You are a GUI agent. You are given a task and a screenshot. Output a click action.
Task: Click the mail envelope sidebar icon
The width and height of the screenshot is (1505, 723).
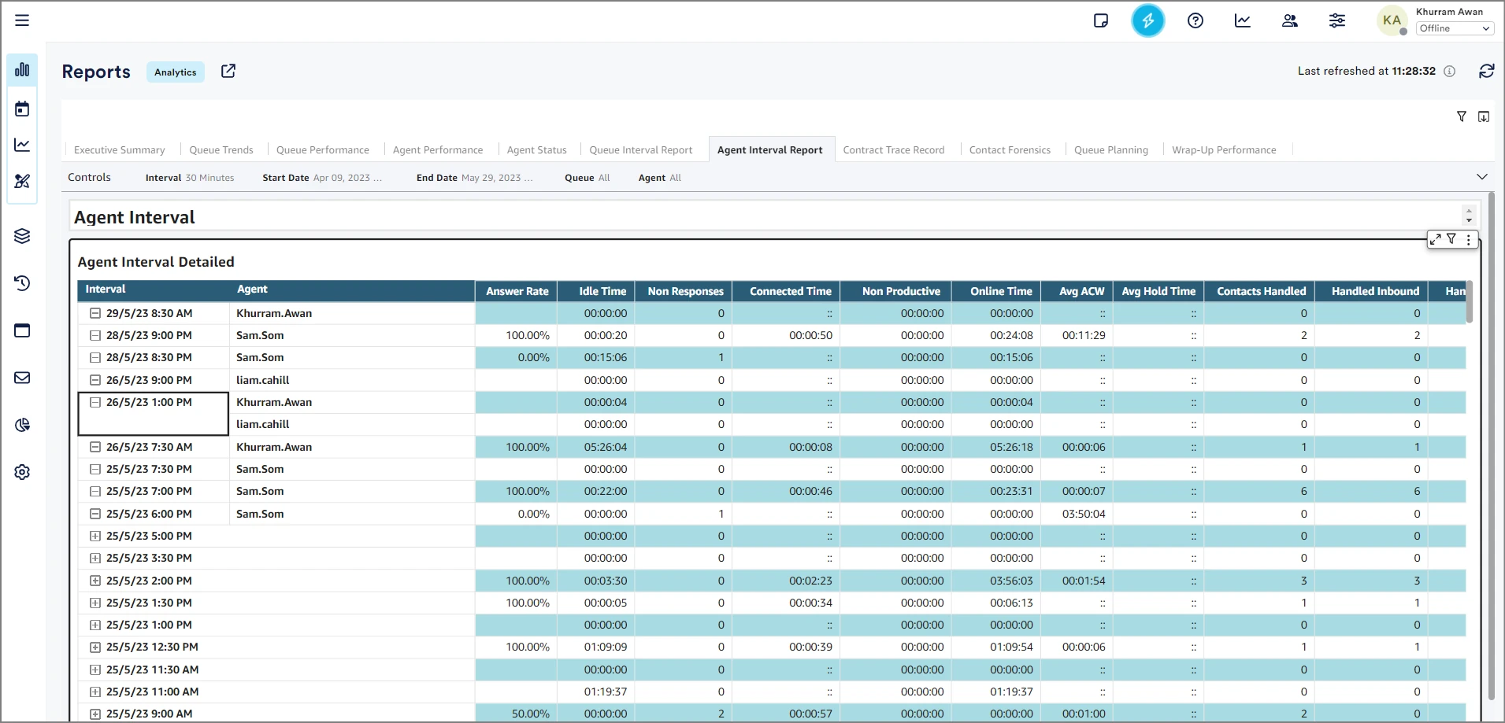tap(22, 378)
